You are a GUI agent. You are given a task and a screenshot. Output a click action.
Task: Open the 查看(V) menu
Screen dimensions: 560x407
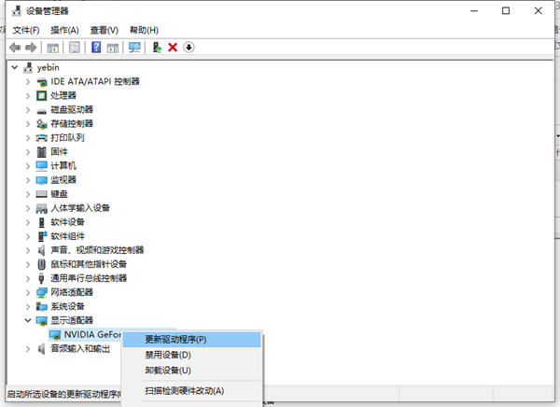click(104, 30)
